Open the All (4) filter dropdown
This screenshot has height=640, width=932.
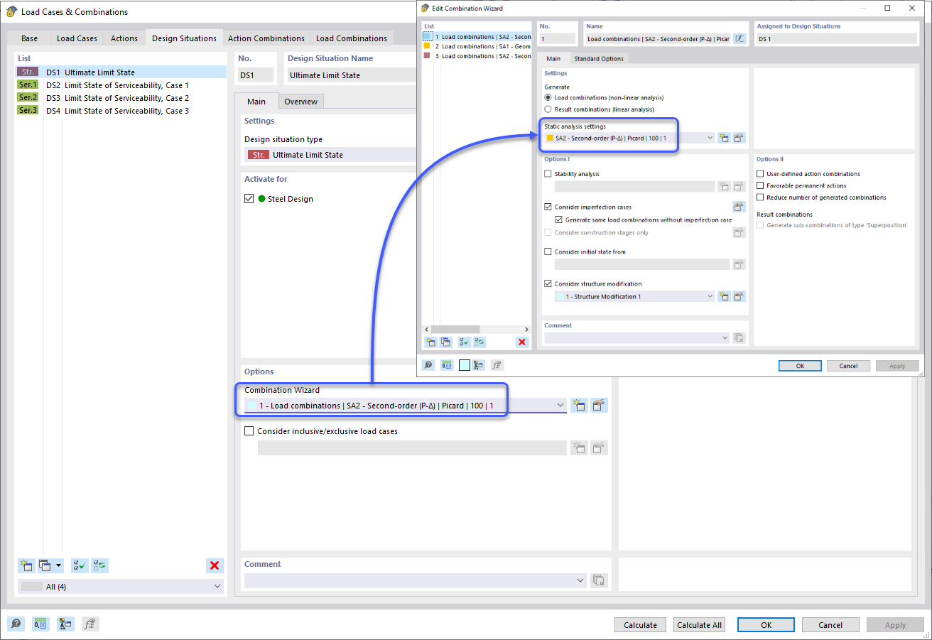tap(217, 586)
